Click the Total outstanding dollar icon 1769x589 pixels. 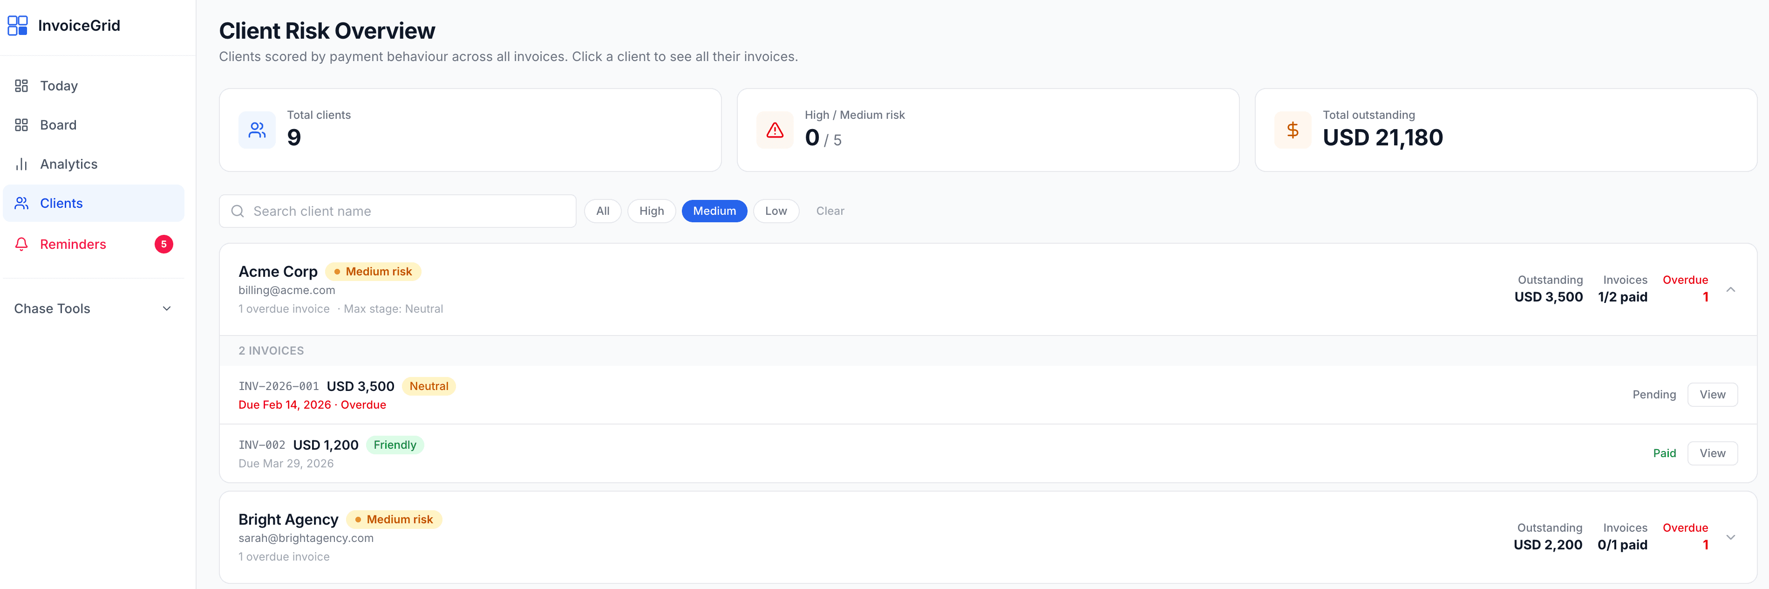[1293, 130]
